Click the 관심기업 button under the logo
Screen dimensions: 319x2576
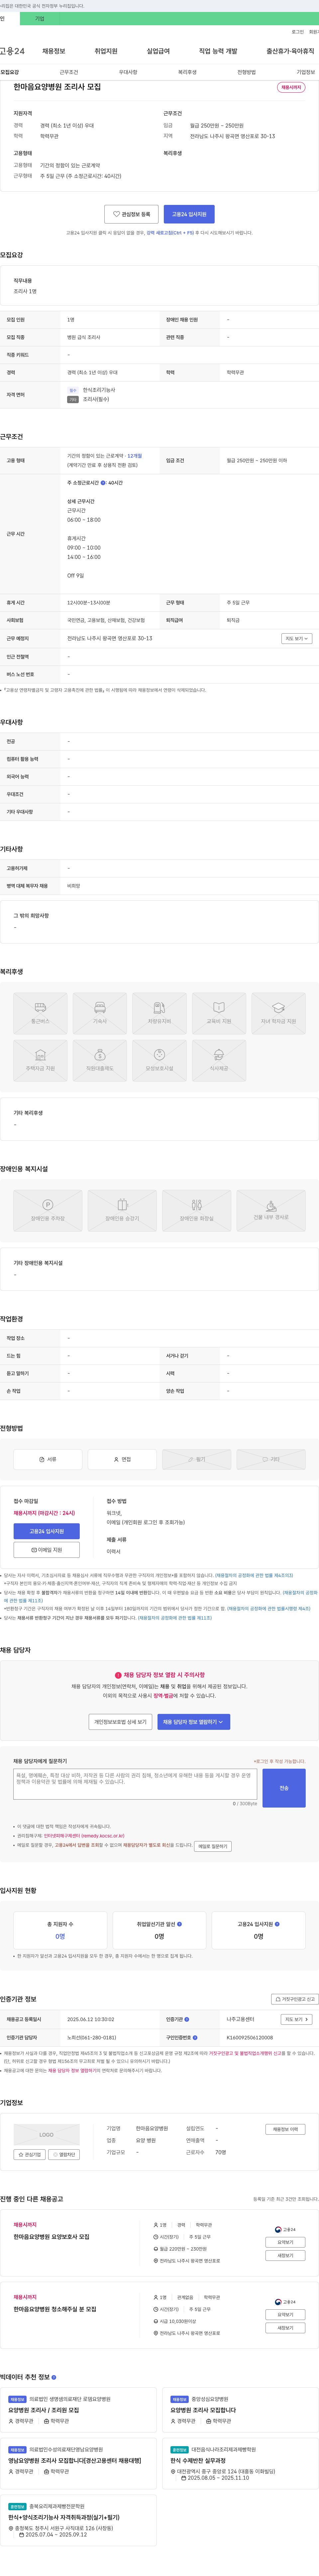click(30, 2154)
